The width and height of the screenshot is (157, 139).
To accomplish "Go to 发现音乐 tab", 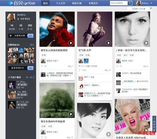I will (x=93, y=3).
